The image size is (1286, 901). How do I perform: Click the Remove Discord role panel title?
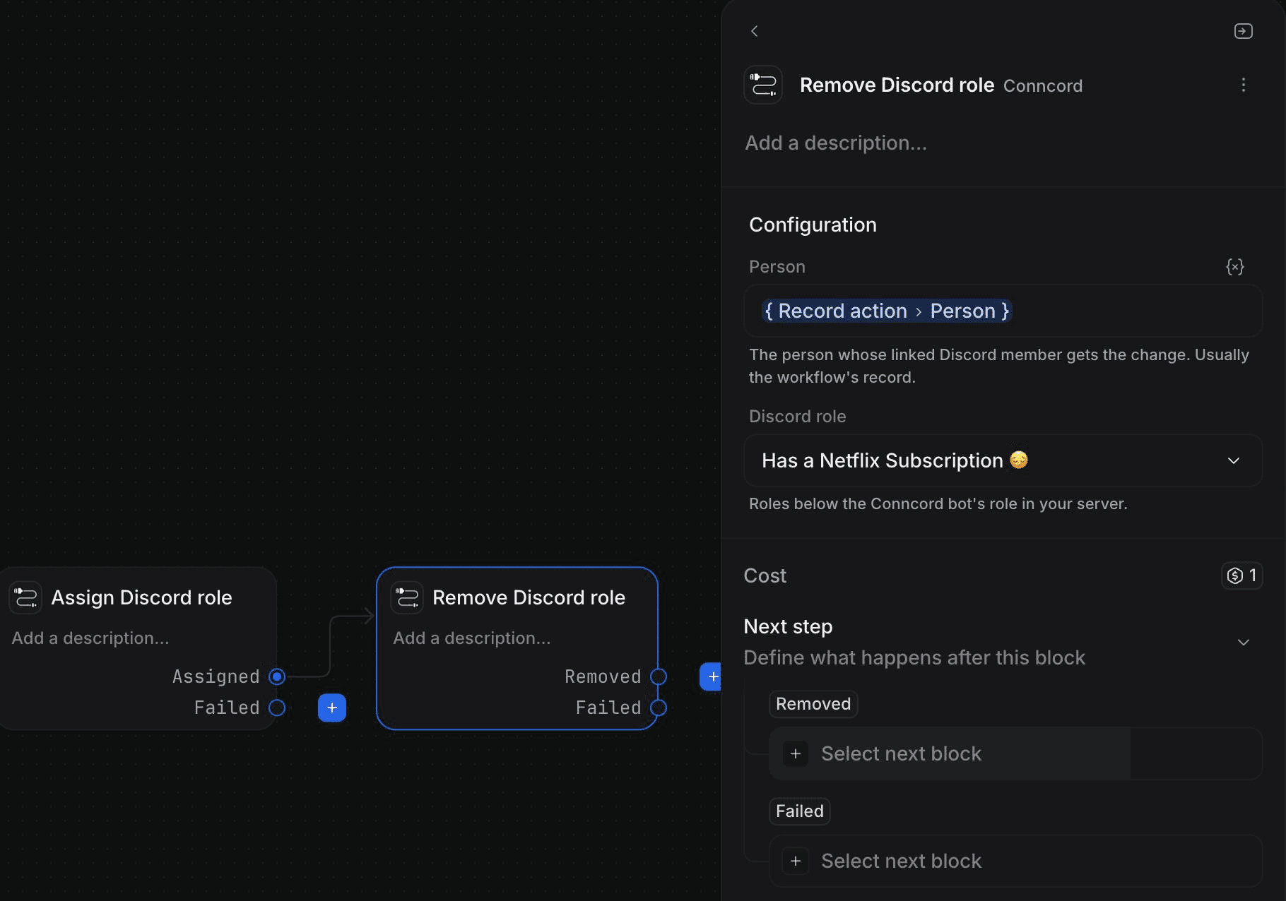(x=897, y=85)
